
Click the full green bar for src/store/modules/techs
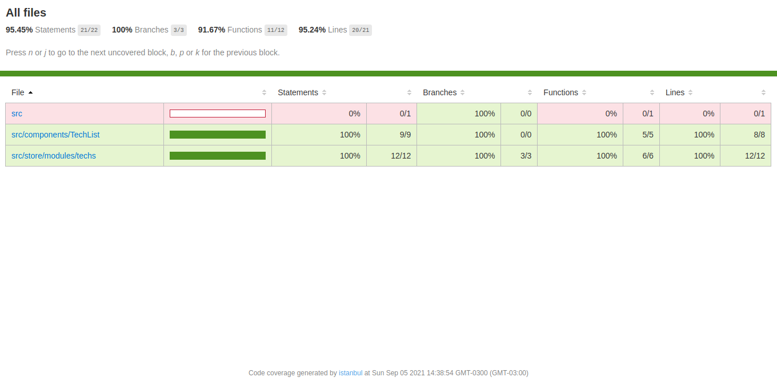click(x=218, y=156)
